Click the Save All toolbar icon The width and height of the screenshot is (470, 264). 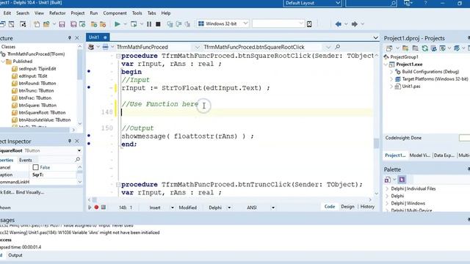73,24
